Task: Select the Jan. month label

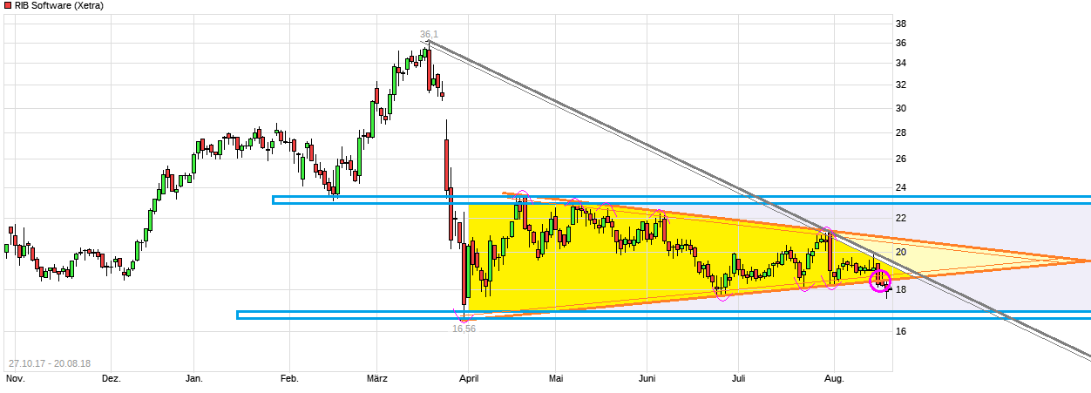Action: pyautogui.click(x=194, y=379)
